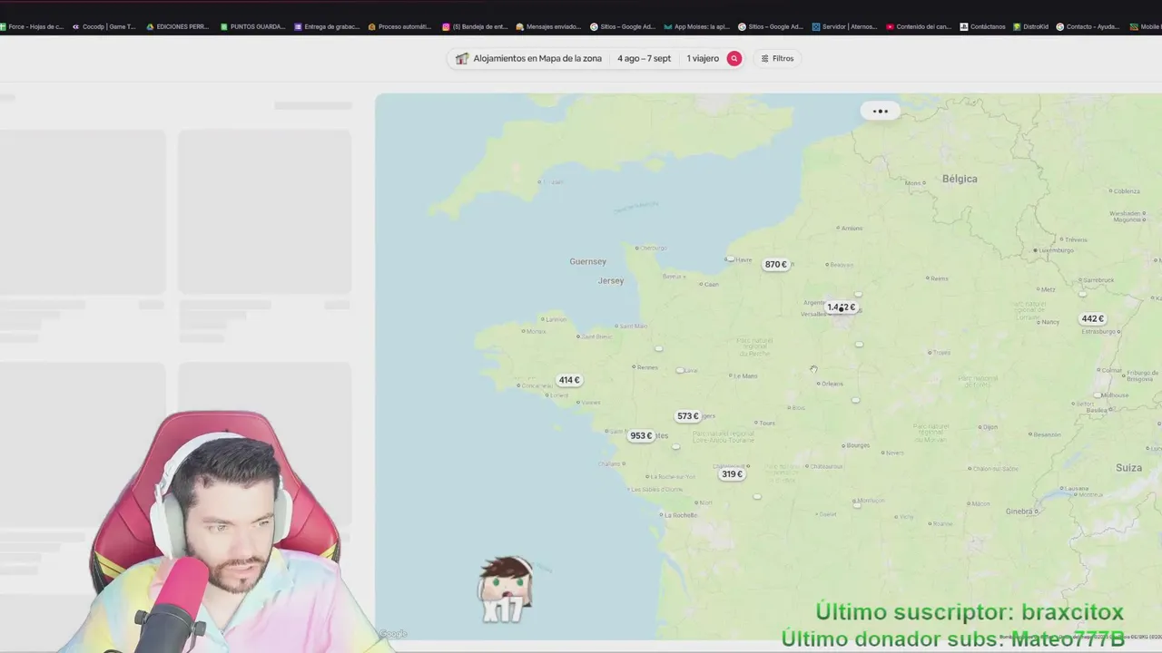Open 'Contacto - Ayuda...' bookmark
This screenshot has height=653, width=1162.
point(1088,26)
